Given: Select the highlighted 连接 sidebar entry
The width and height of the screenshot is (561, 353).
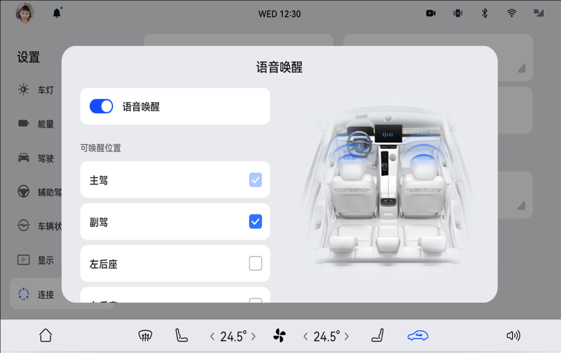Looking at the screenshot, I should 36,294.
